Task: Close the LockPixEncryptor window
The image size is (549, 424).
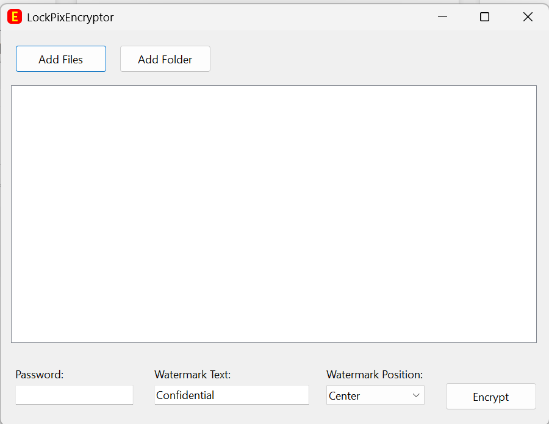Action: [x=527, y=16]
